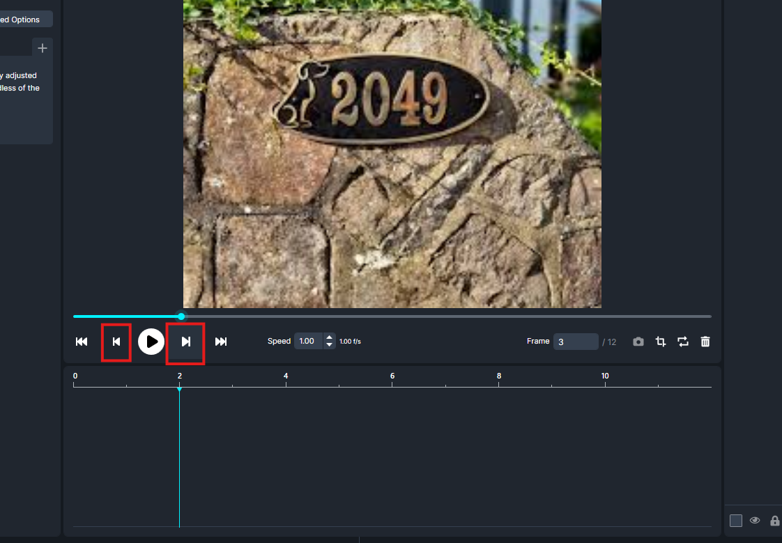The image size is (782, 543).
Task: Step back to the previous frame
Action: [116, 342]
